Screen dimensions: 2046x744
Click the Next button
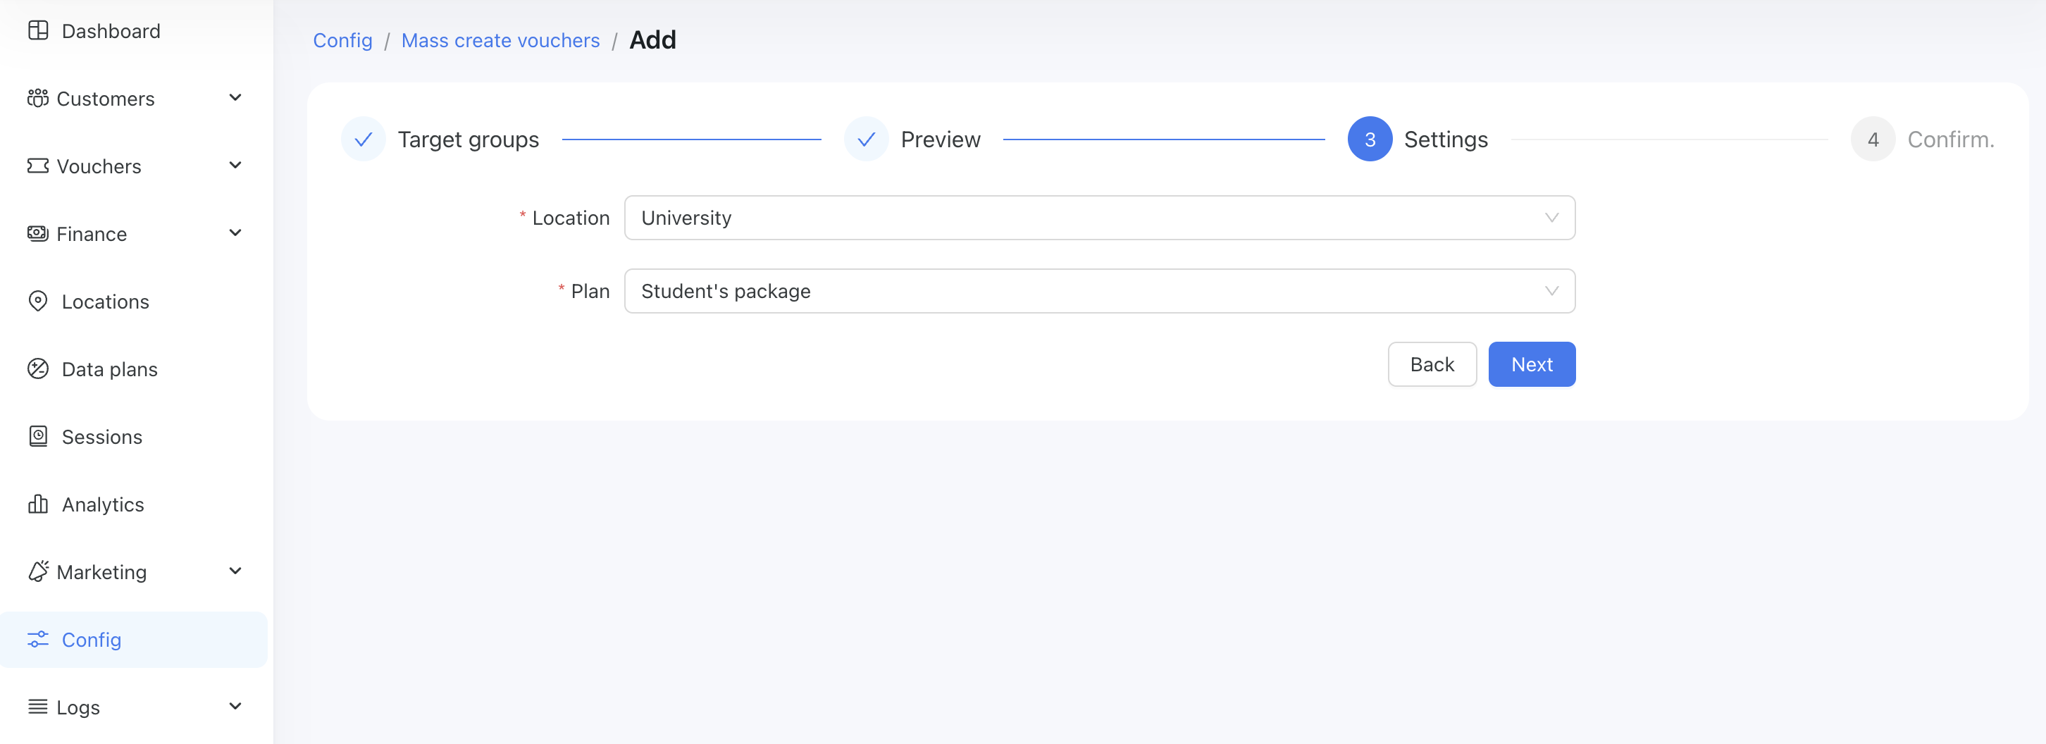tap(1531, 364)
